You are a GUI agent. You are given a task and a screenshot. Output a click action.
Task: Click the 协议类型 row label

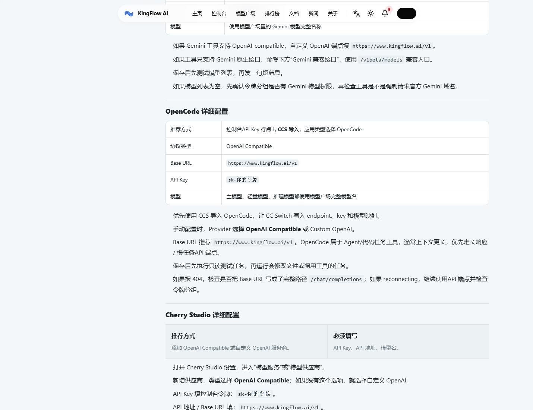pyautogui.click(x=181, y=146)
